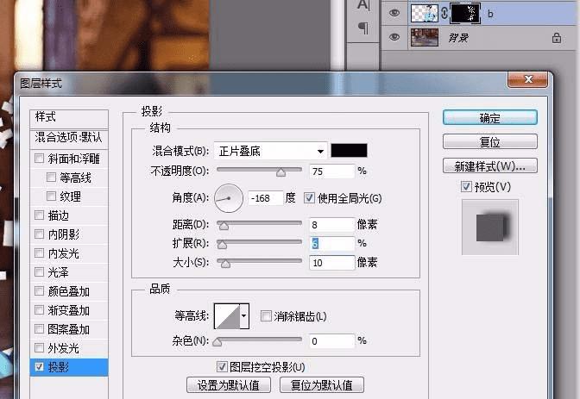This screenshot has height=399, width=580.
Task: Click the 角度 angle dial
Action: [229, 198]
